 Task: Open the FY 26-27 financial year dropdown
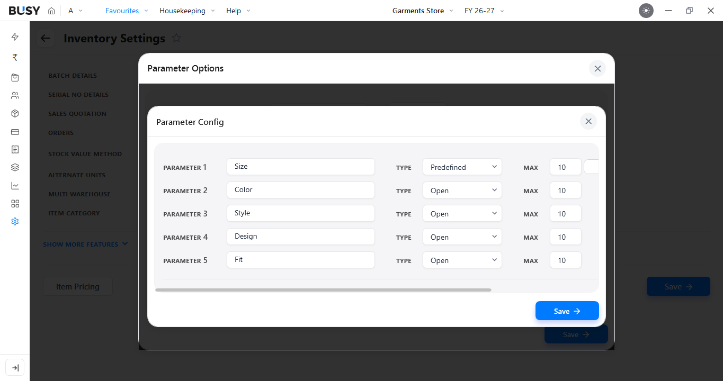(x=484, y=11)
